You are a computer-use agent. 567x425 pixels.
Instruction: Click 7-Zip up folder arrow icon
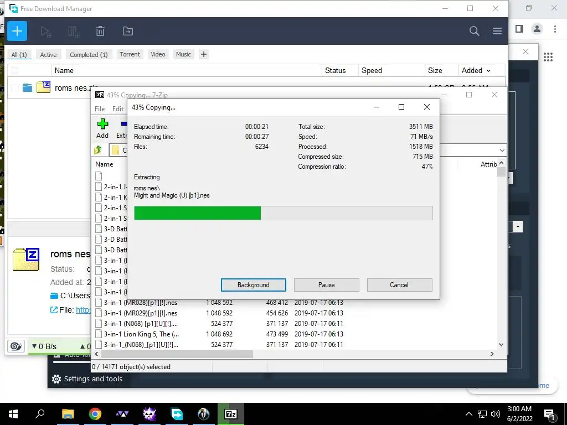click(x=97, y=149)
